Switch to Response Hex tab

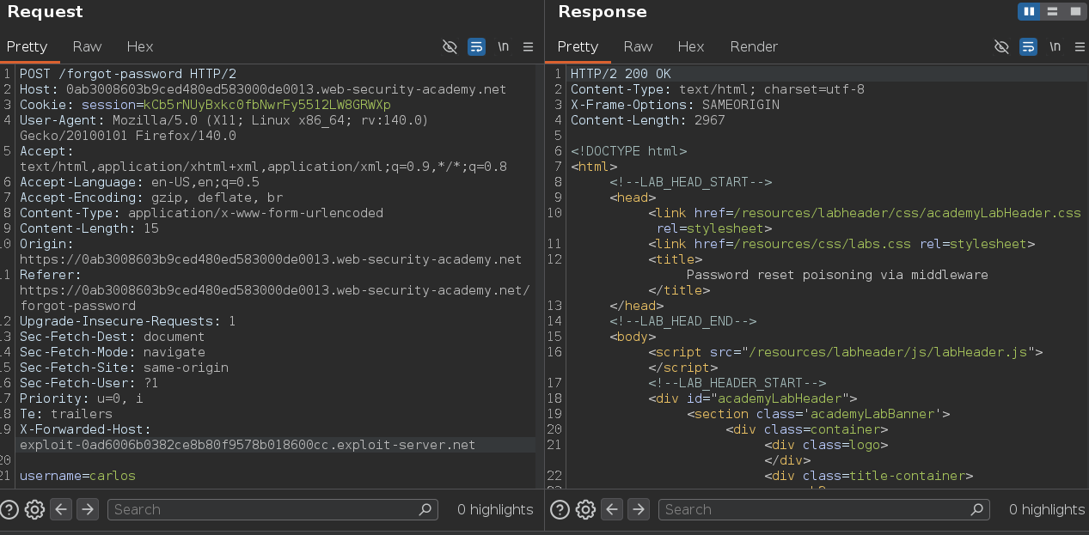click(x=691, y=46)
